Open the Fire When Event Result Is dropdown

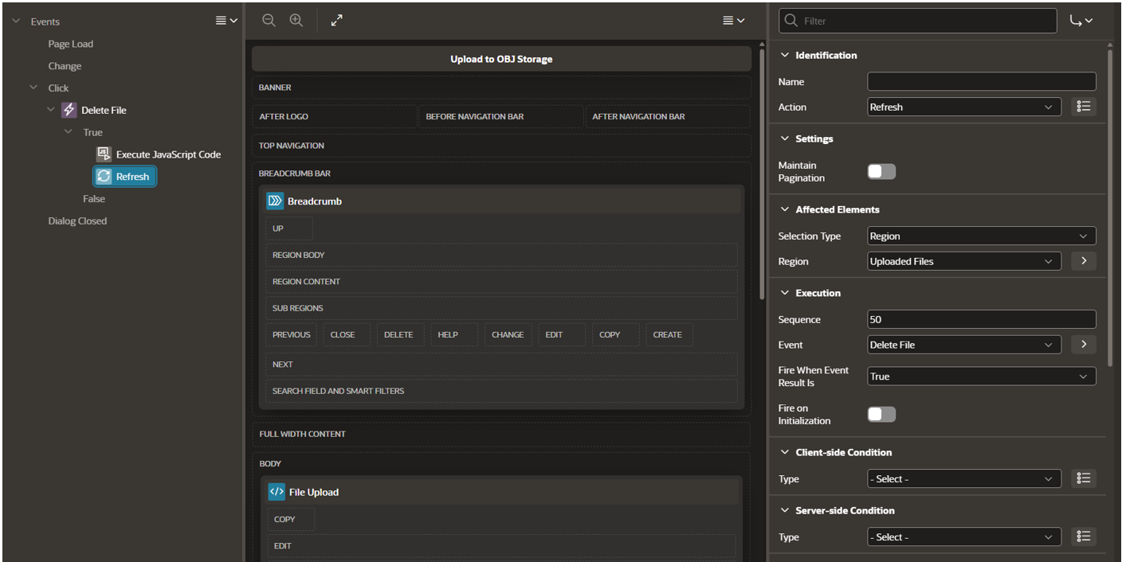click(x=982, y=377)
